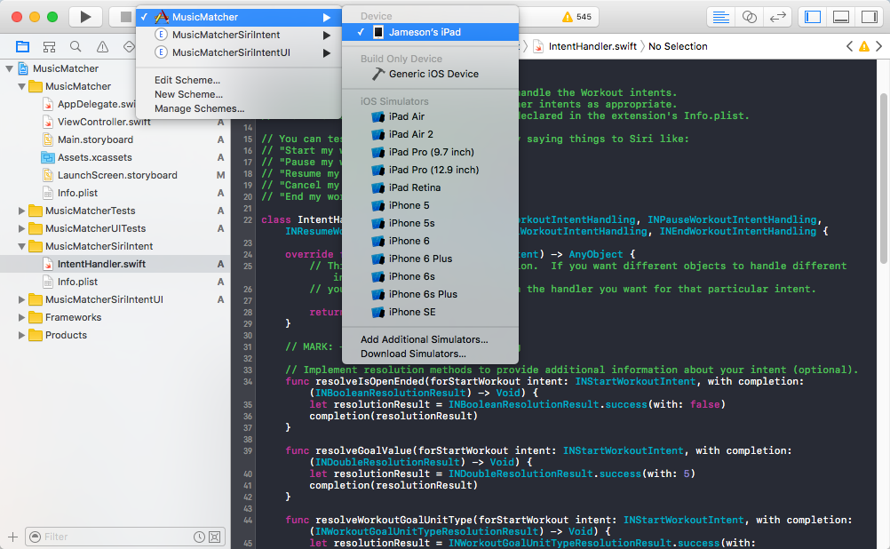Viewport: 890px width, 549px height.
Task: Click the editor vertical scrollbar
Action: coord(883,178)
